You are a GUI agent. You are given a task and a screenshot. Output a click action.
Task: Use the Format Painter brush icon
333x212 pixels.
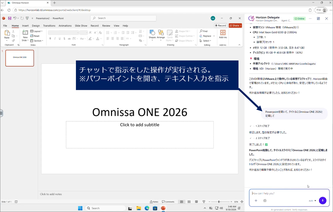[x=13, y=41]
